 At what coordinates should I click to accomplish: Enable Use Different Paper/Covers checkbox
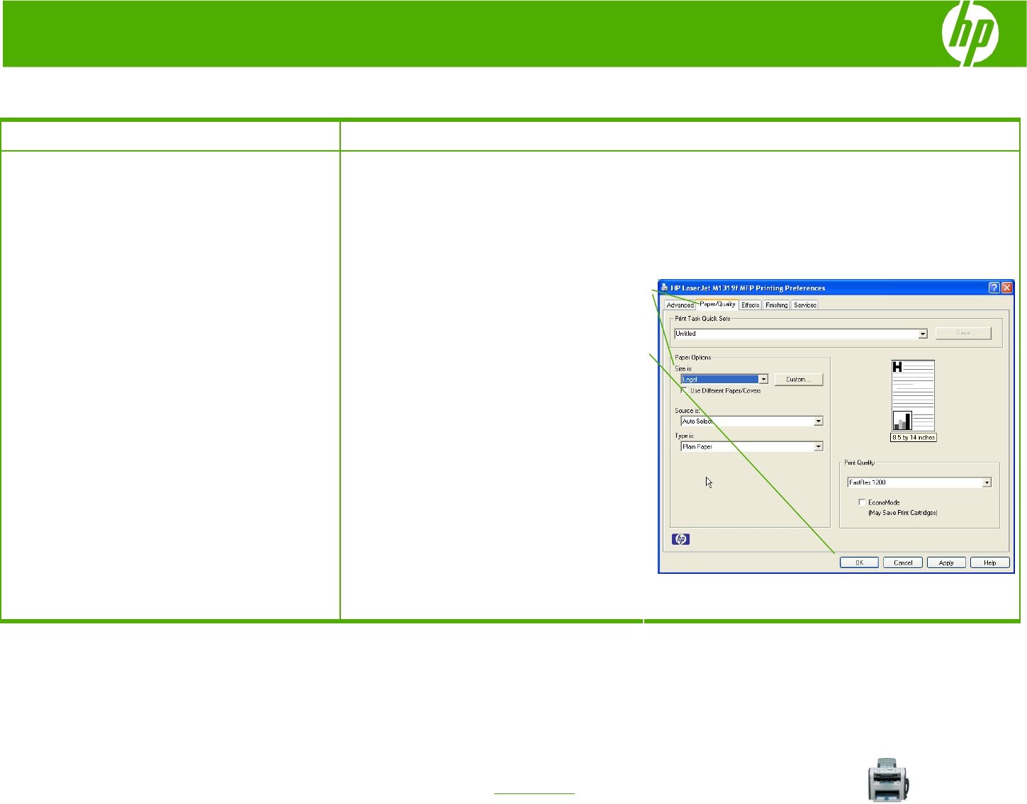coord(684,390)
